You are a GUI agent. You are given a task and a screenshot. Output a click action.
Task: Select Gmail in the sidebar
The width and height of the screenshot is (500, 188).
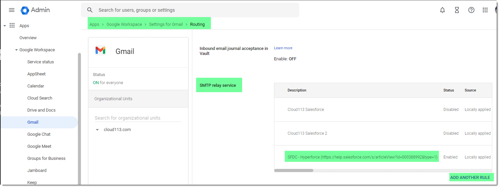(39, 122)
